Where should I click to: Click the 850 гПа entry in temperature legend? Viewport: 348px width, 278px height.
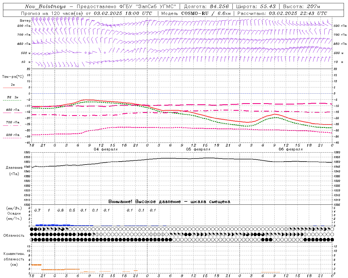coord(13,110)
